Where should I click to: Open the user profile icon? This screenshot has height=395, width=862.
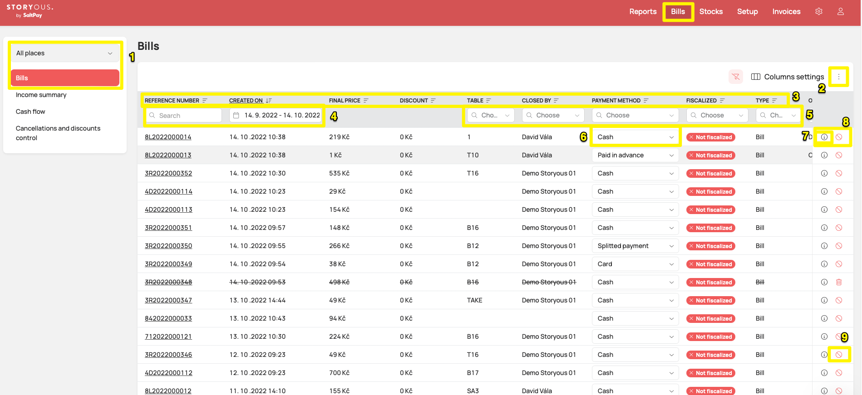tap(841, 11)
